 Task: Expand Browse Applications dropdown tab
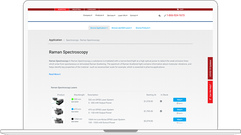[x=99, y=28]
